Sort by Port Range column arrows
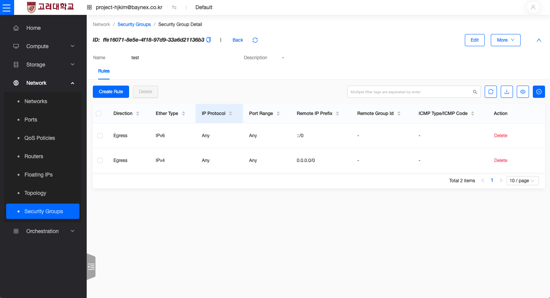The height and width of the screenshot is (298, 550). pyautogui.click(x=278, y=113)
